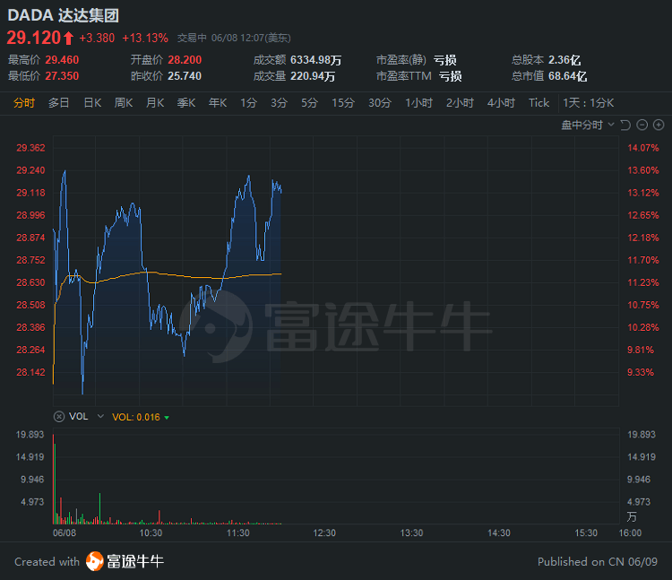This screenshot has width=672, height=580.
Task: Zoom in chart with plus icon
Action: [659, 125]
